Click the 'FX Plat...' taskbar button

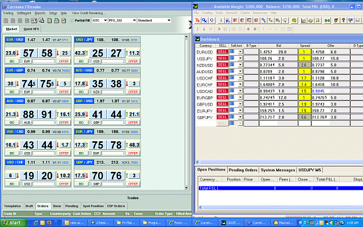point(126,222)
